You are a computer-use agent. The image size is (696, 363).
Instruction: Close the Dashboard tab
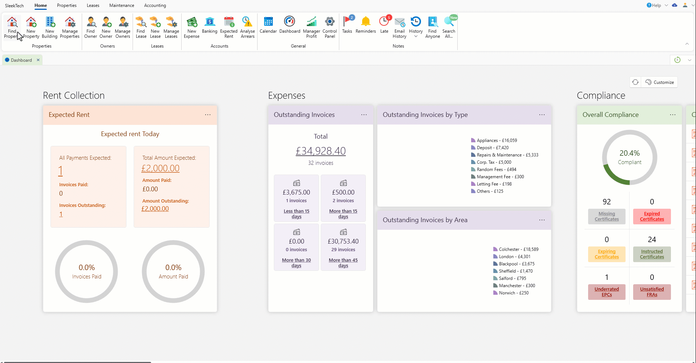click(x=38, y=60)
